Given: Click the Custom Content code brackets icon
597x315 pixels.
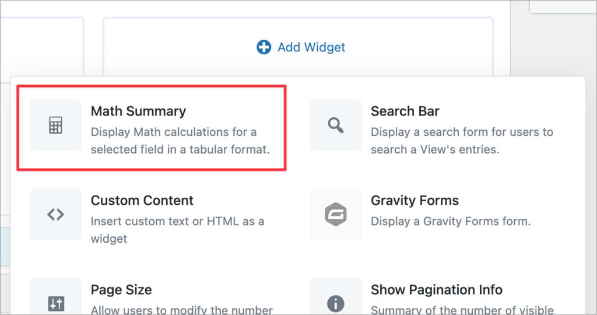Looking at the screenshot, I should 55,215.
